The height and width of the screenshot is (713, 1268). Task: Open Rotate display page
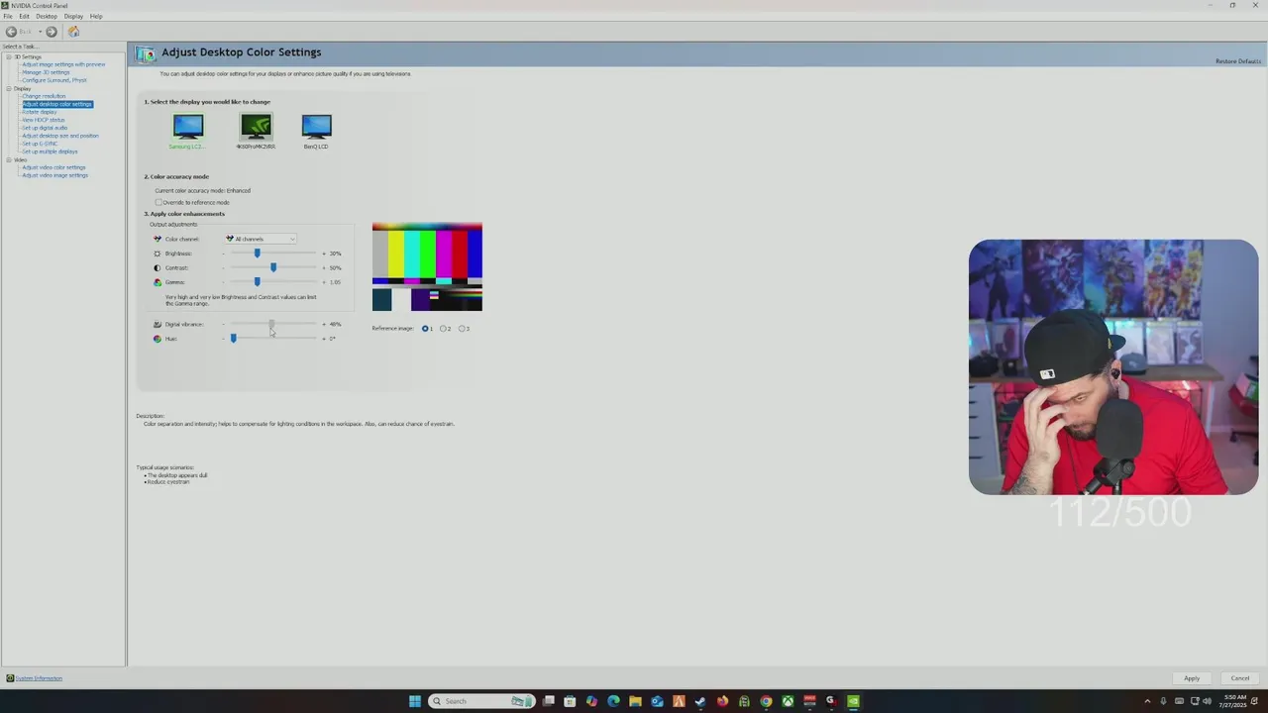pyautogui.click(x=40, y=112)
